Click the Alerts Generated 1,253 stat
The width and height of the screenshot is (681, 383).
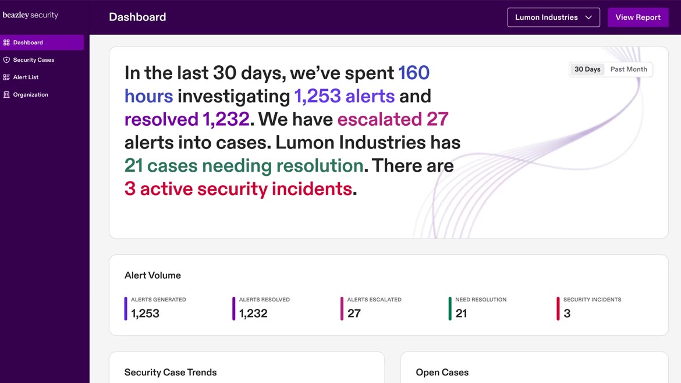[x=146, y=313]
